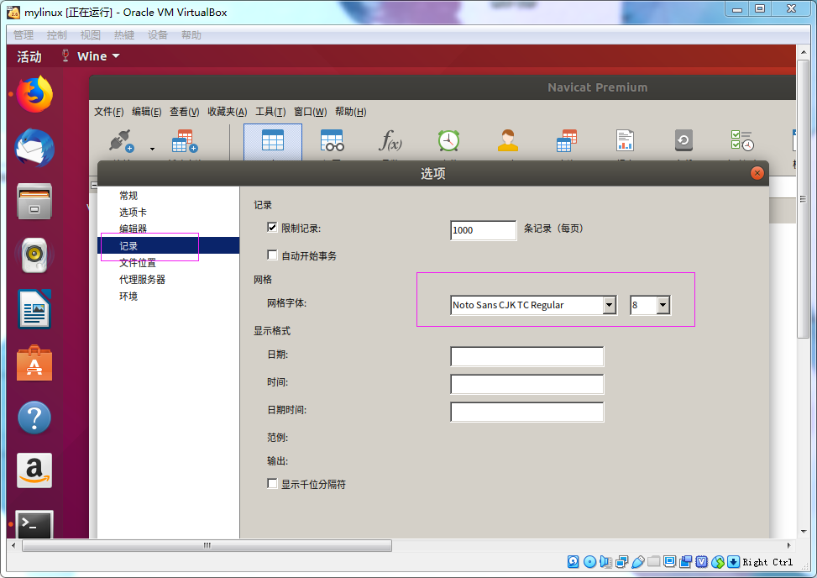Open the Report chart document icon
This screenshot has width=817, height=578.
[625, 141]
